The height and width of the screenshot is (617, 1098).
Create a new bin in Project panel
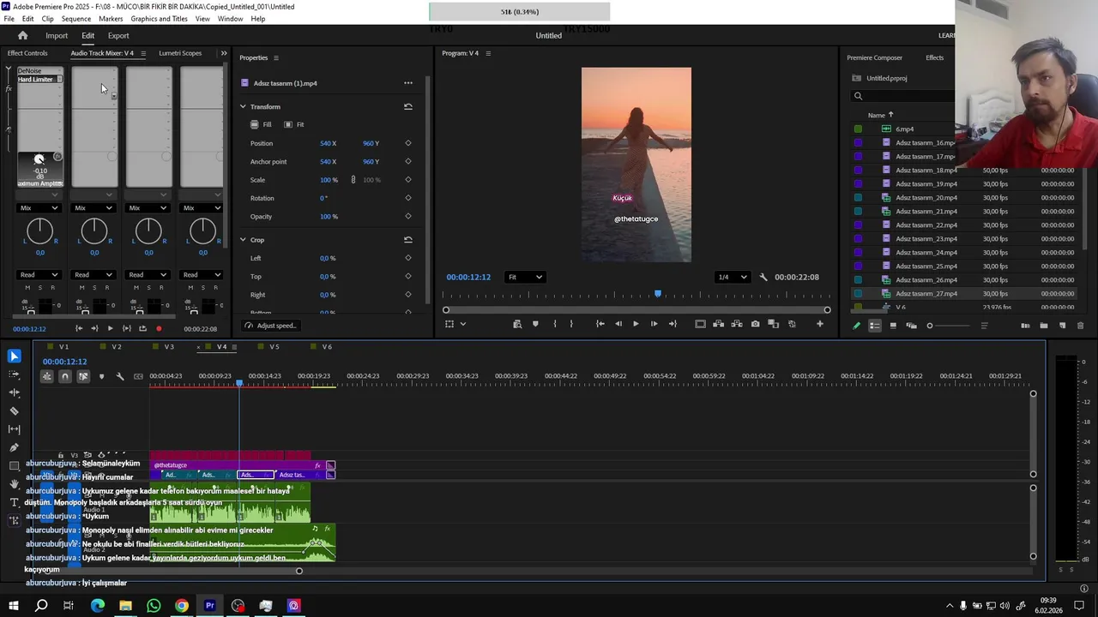pos(1043,326)
